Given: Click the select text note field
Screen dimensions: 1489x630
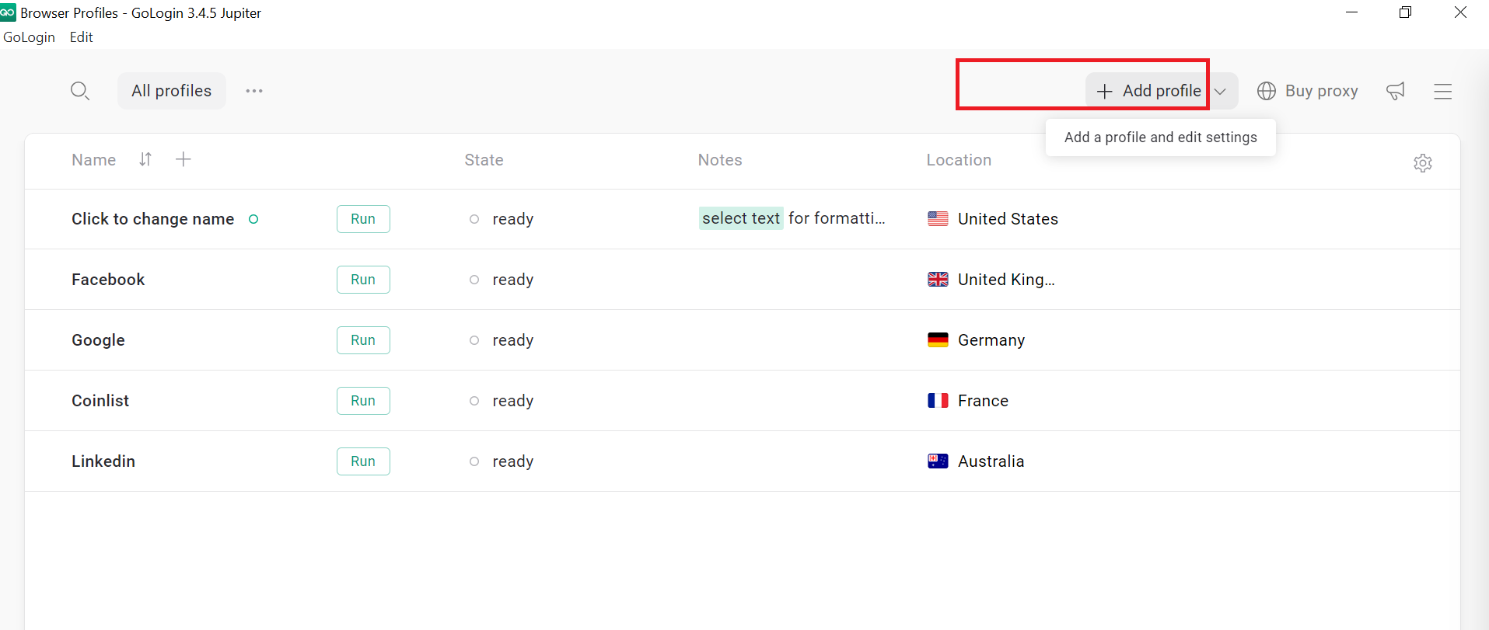Looking at the screenshot, I should [792, 218].
